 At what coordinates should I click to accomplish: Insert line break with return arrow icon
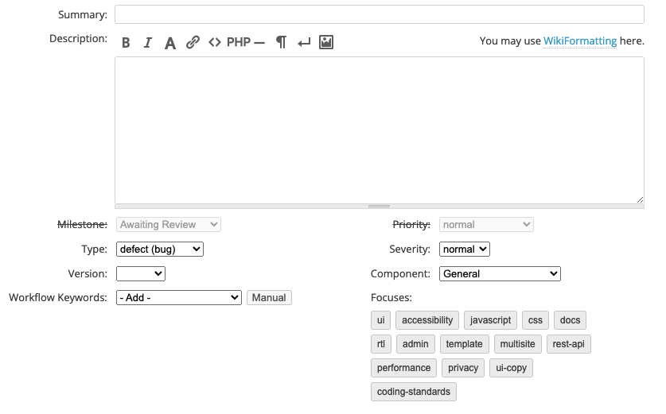303,43
